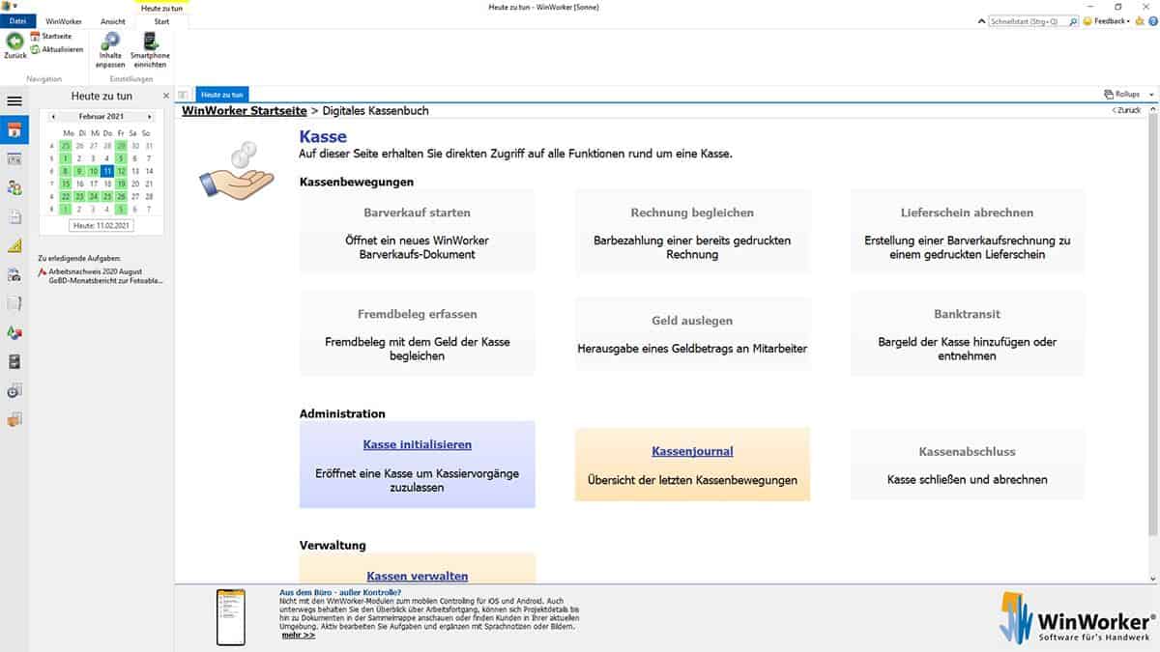
Task: Select the Heute zu tun document tab
Action: click(x=222, y=95)
